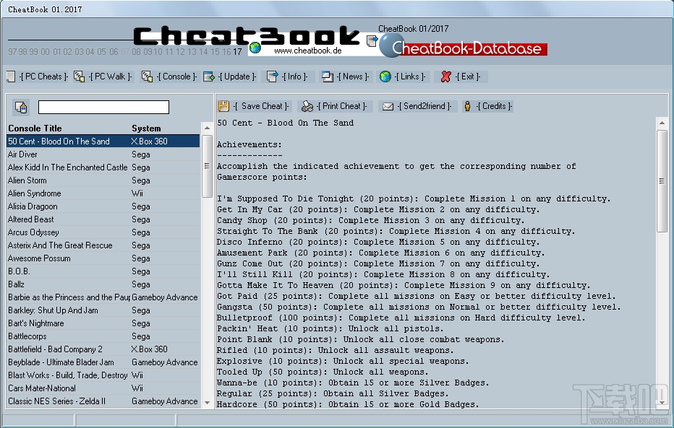Image resolution: width=674 pixels, height=428 pixels.
Task: Click inside the game search box
Action: click(x=103, y=106)
